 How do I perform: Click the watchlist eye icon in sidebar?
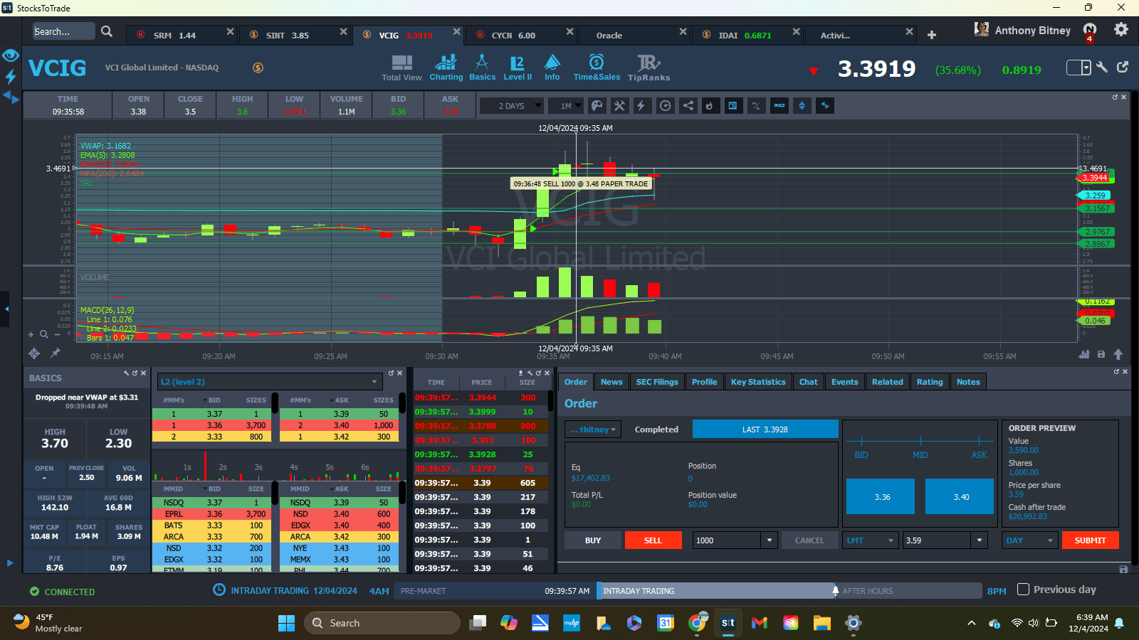10,55
